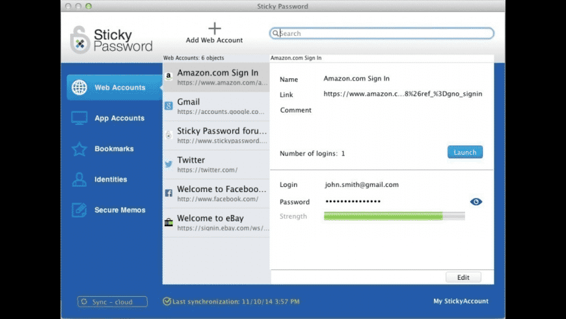Click the john.smith@gmail.com login value
The width and height of the screenshot is (566, 319).
point(362,185)
